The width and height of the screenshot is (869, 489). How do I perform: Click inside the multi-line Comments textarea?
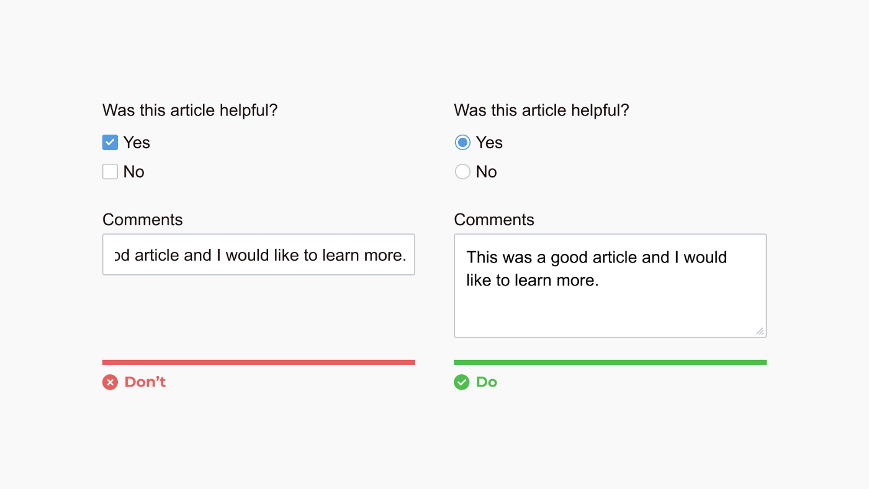click(610, 285)
